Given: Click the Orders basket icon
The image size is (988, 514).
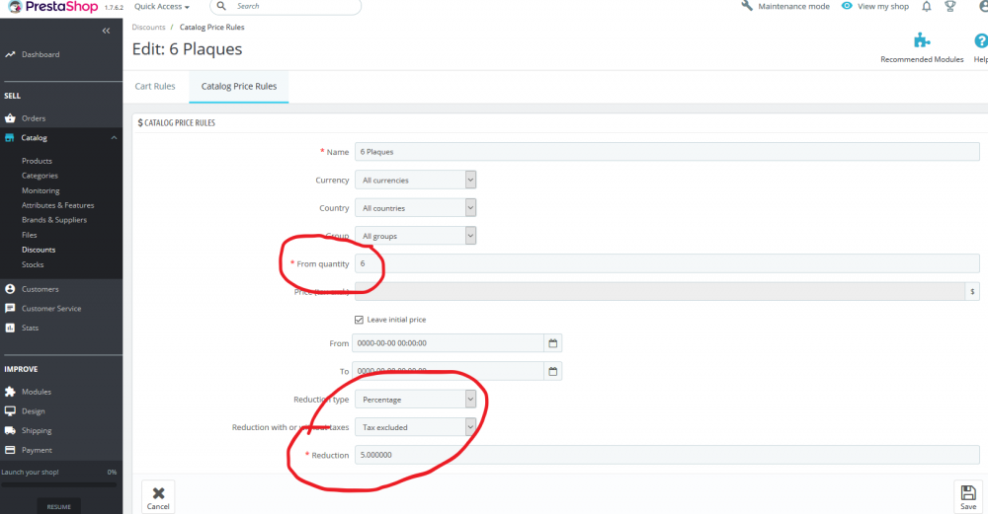Looking at the screenshot, I should click(10, 118).
